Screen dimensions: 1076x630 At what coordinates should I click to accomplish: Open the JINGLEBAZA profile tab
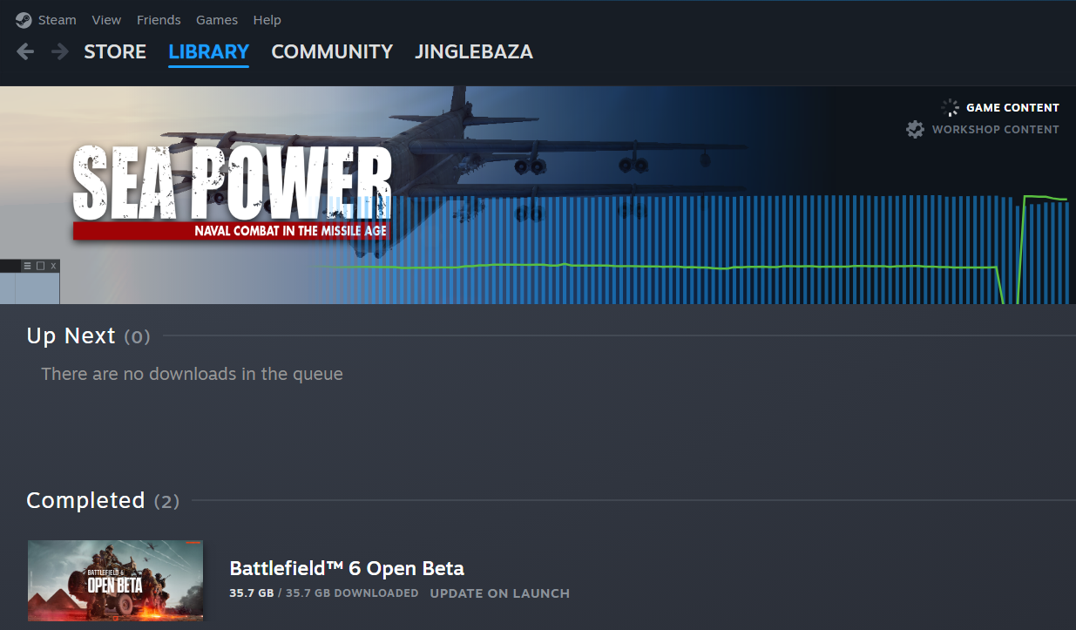pyautogui.click(x=474, y=52)
